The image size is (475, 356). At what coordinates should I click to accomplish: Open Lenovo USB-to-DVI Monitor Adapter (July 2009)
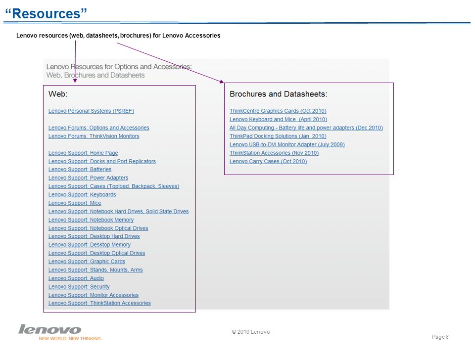click(x=287, y=145)
